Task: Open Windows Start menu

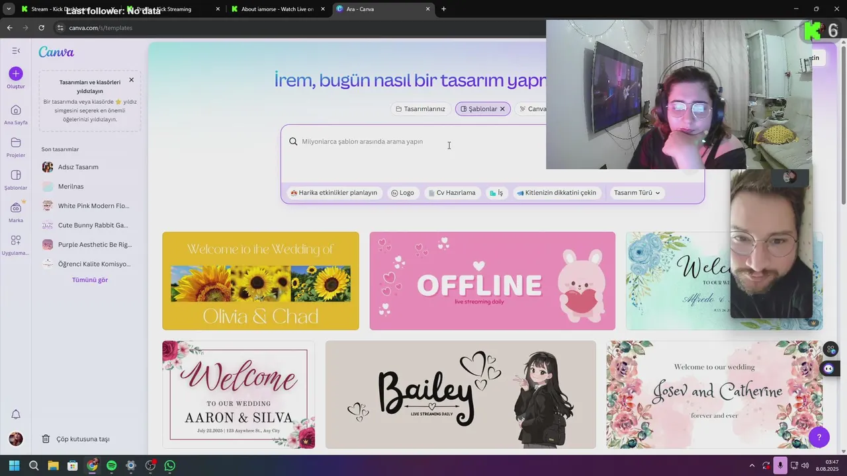Action: [15, 465]
